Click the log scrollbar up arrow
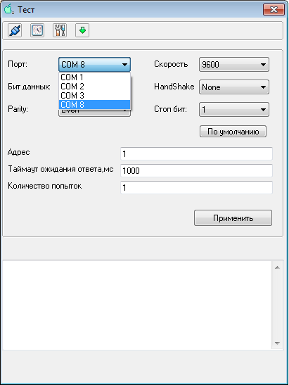The height and width of the screenshot is (385, 289). [x=278, y=267]
